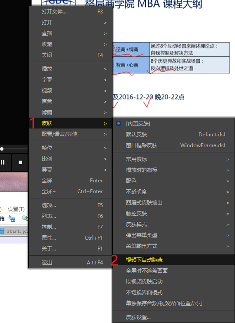Toggle 全屏时不遮盖画面 option
The width and height of the screenshot is (235, 323).
pyautogui.click(x=174, y=270)
